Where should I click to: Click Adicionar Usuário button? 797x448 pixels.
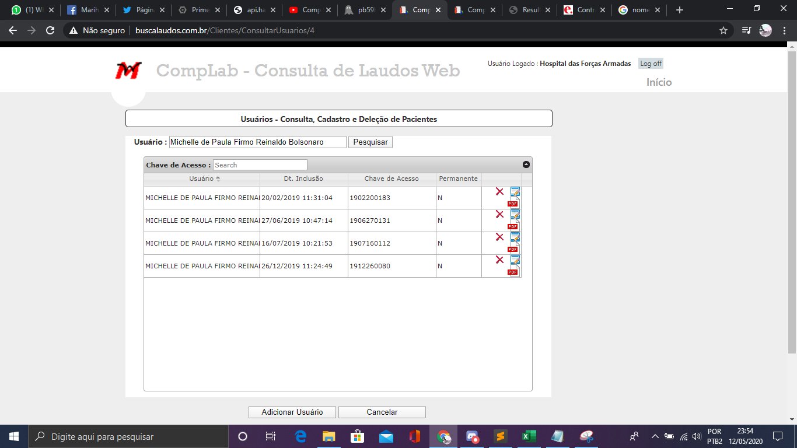tap(292, 412)
